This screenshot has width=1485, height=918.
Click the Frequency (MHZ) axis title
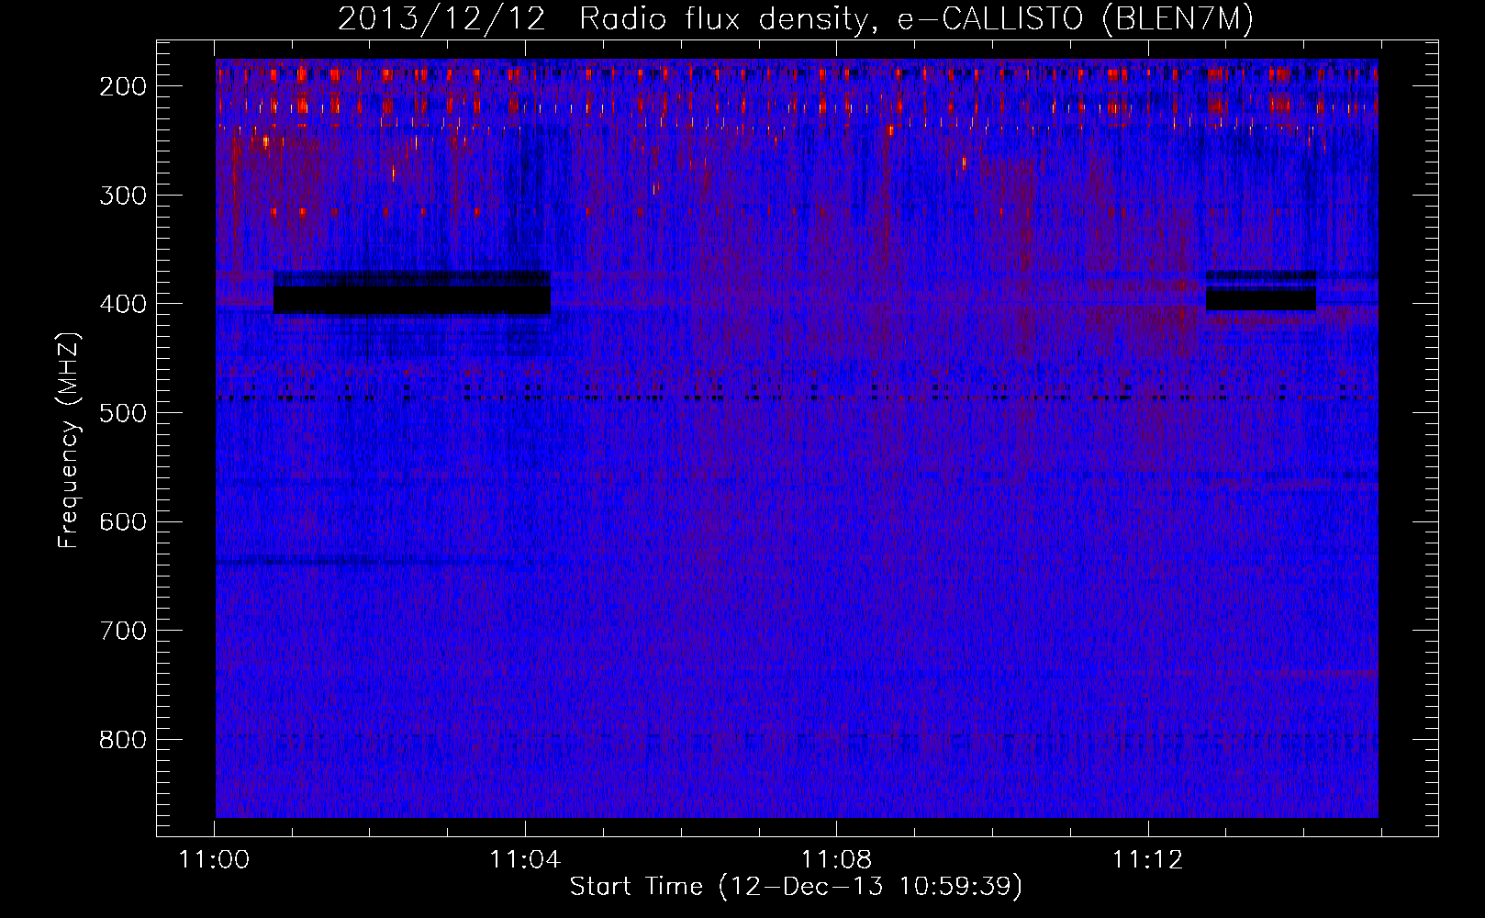pyautogui.click(x=70, y=439)
